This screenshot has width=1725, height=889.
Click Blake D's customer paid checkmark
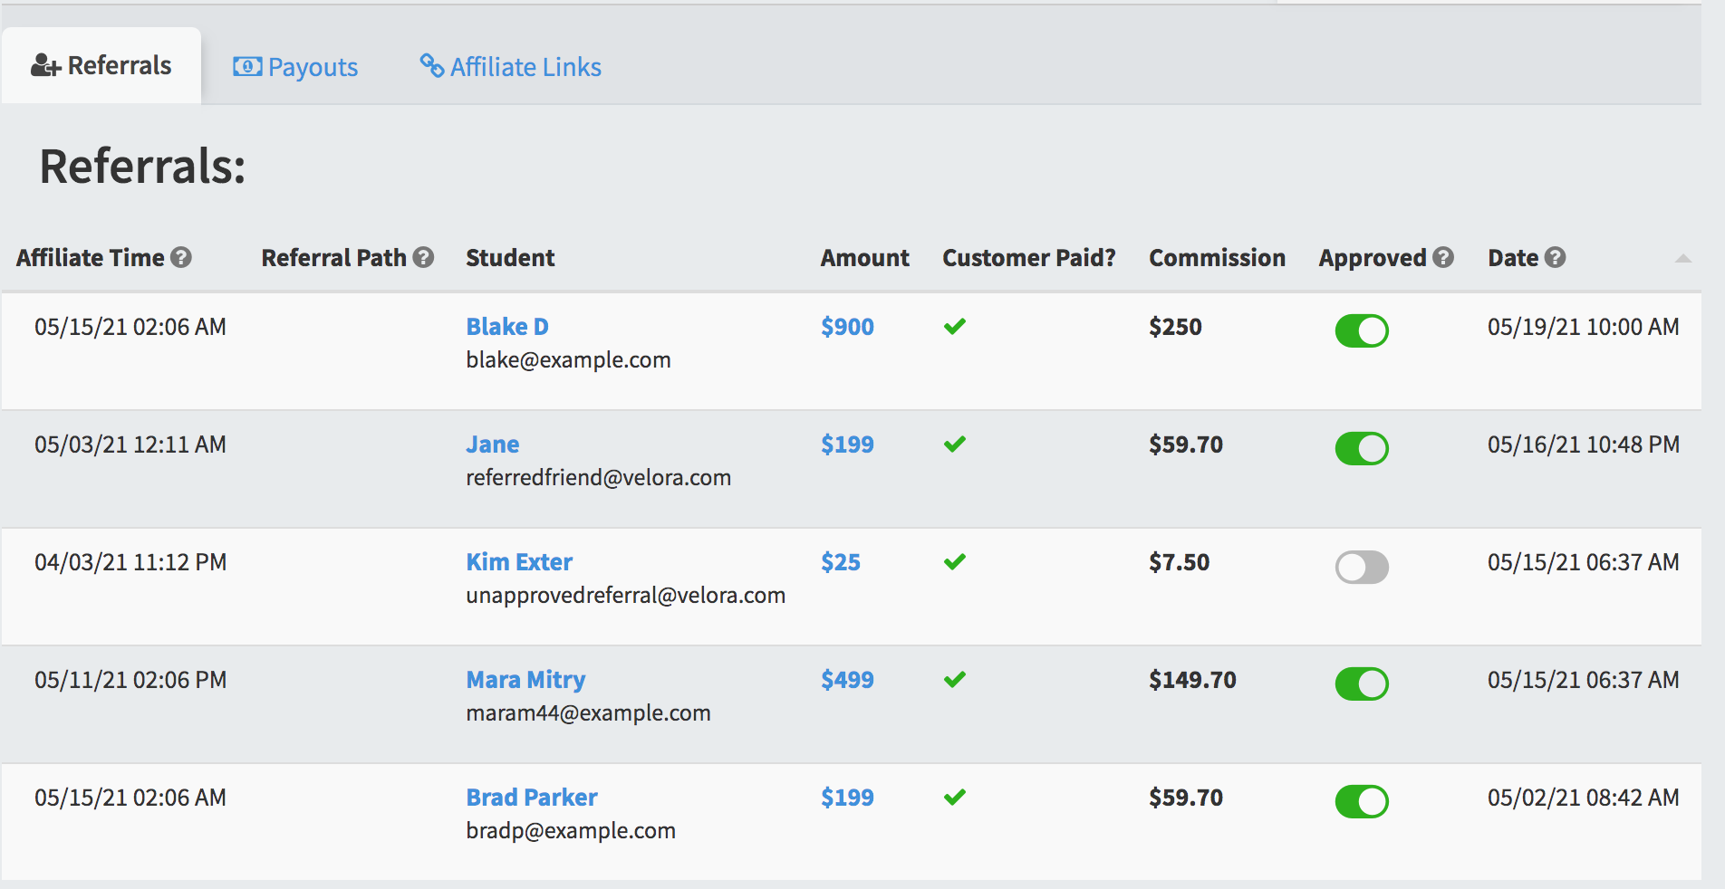click(955, 326)
